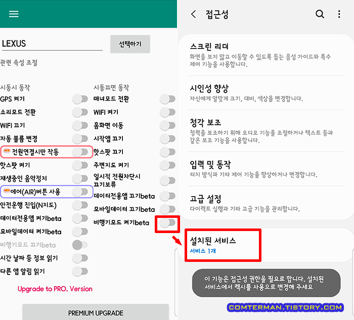Click the LEXUS text input field
The image size is (354, 320).
(x=52, y=43)
